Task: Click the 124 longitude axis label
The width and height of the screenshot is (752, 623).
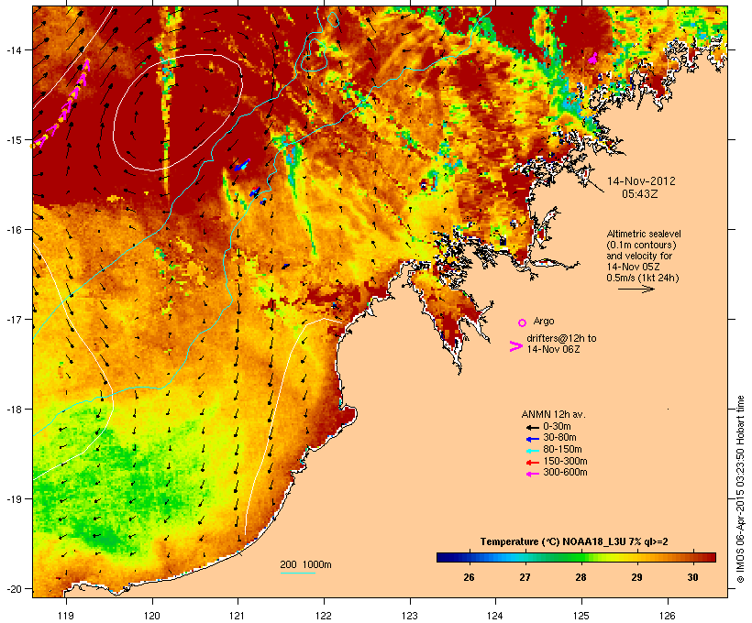Action: 495,616
